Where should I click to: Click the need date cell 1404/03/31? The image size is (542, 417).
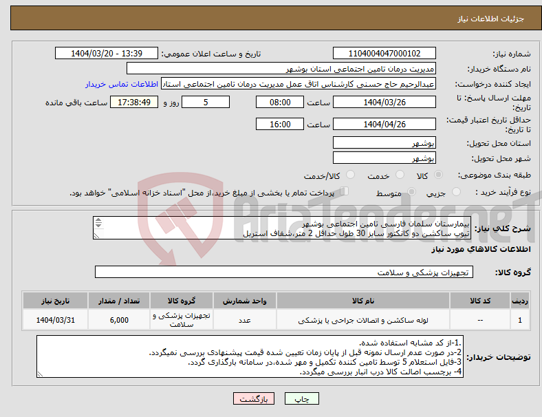(55, 320)
